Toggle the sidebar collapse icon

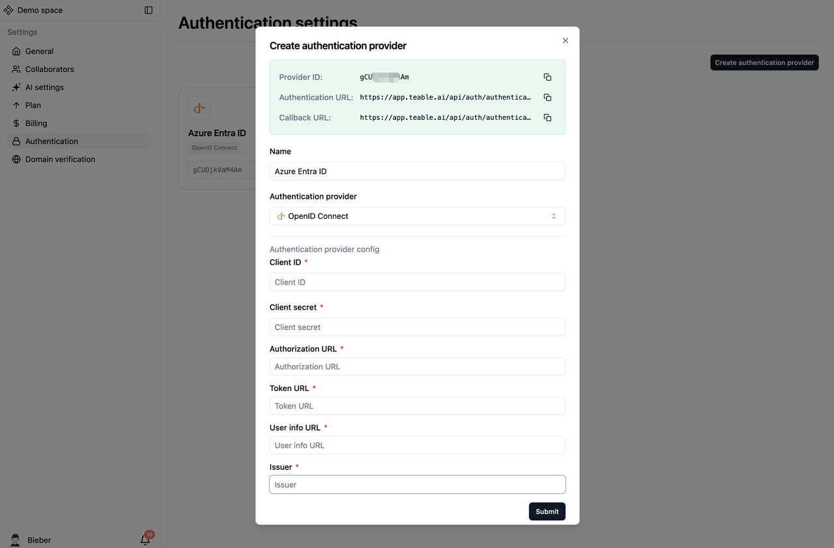click(149, 10)
